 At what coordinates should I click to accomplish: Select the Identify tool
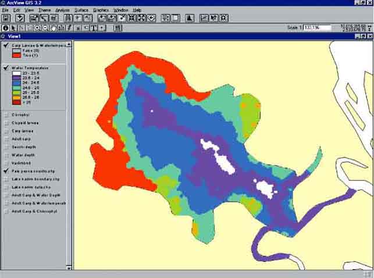point(5,27)
